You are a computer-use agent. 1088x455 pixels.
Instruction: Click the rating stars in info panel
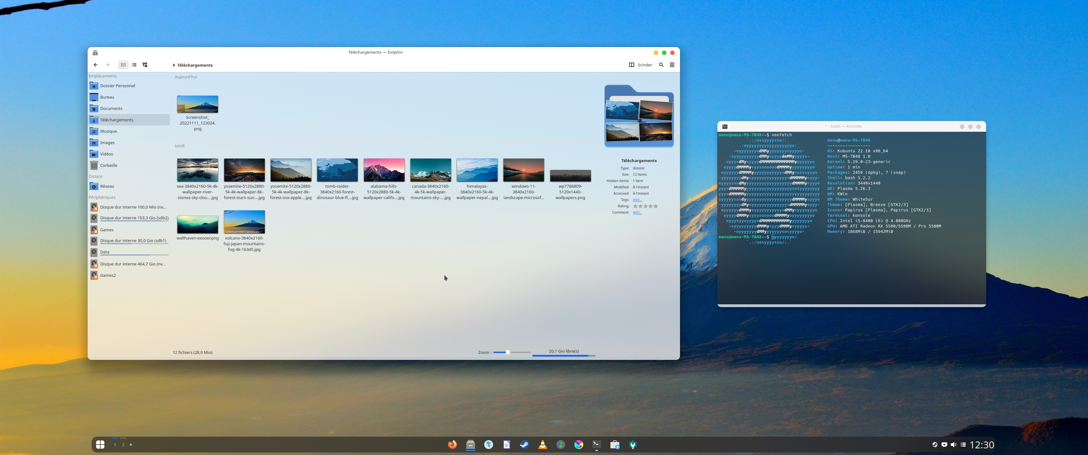pyautogui.click(x=645, y=206)
